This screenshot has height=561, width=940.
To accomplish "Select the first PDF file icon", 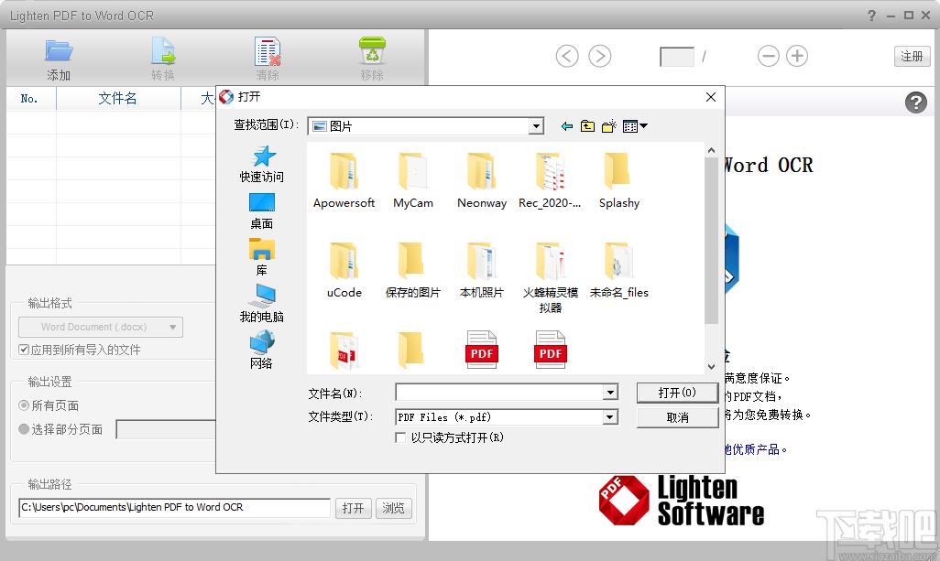I will (x=481, y=349).
